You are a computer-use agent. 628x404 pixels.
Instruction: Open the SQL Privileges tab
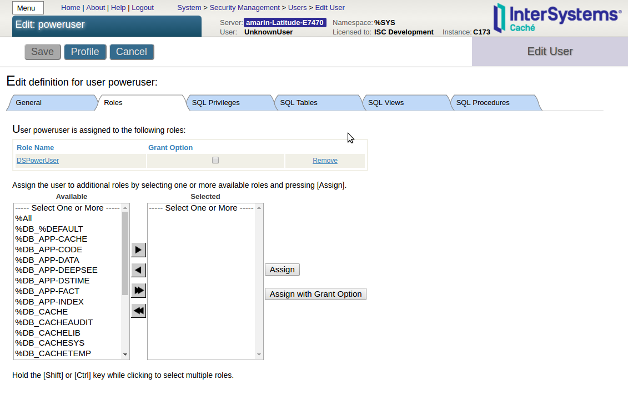[x=216, y=103]
